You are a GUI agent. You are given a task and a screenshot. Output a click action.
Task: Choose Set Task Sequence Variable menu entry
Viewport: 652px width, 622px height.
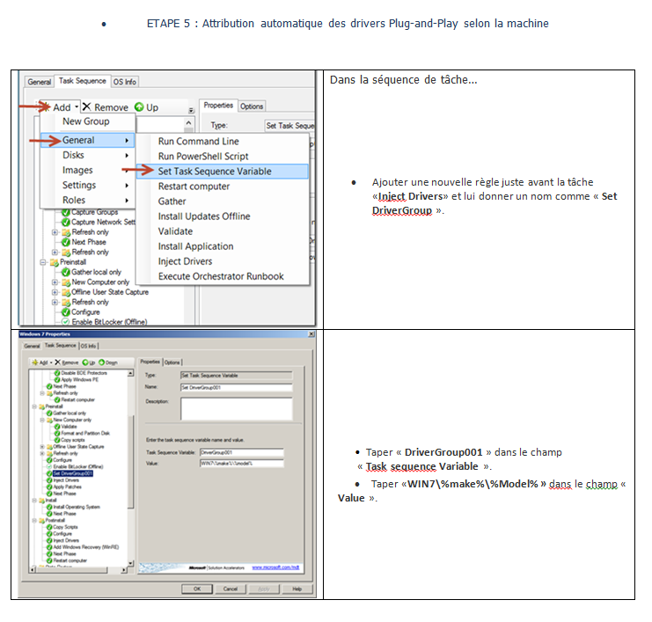[223, 172]
